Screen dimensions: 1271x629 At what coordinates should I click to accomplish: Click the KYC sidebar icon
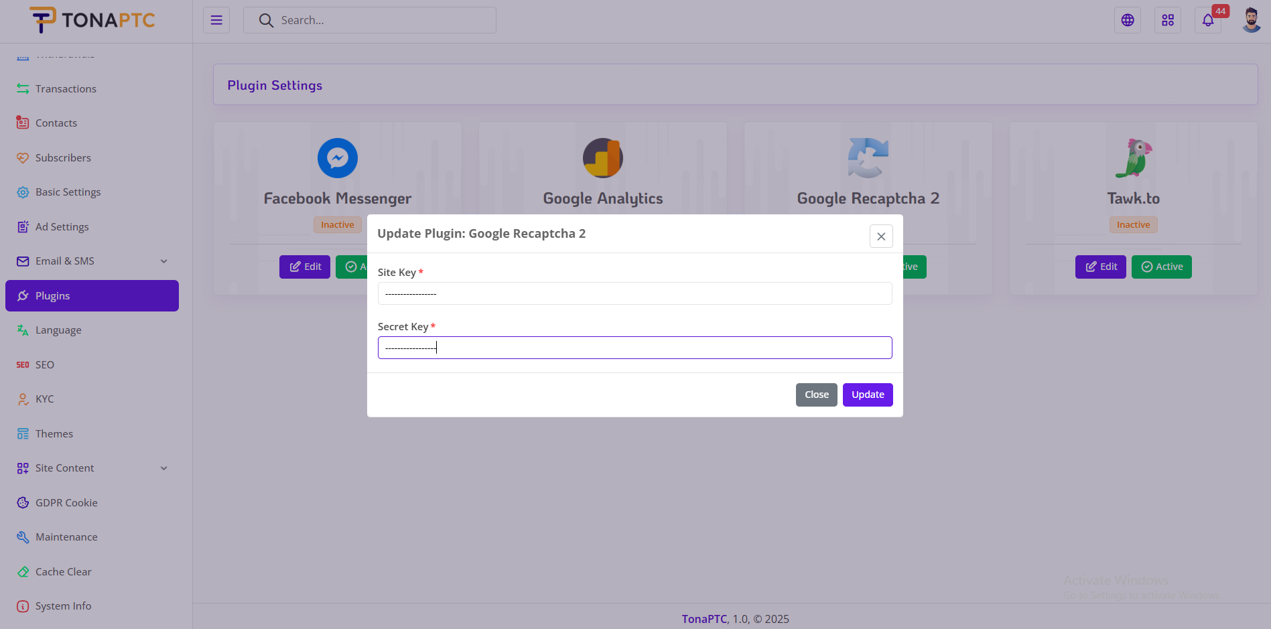pos(23,399)
